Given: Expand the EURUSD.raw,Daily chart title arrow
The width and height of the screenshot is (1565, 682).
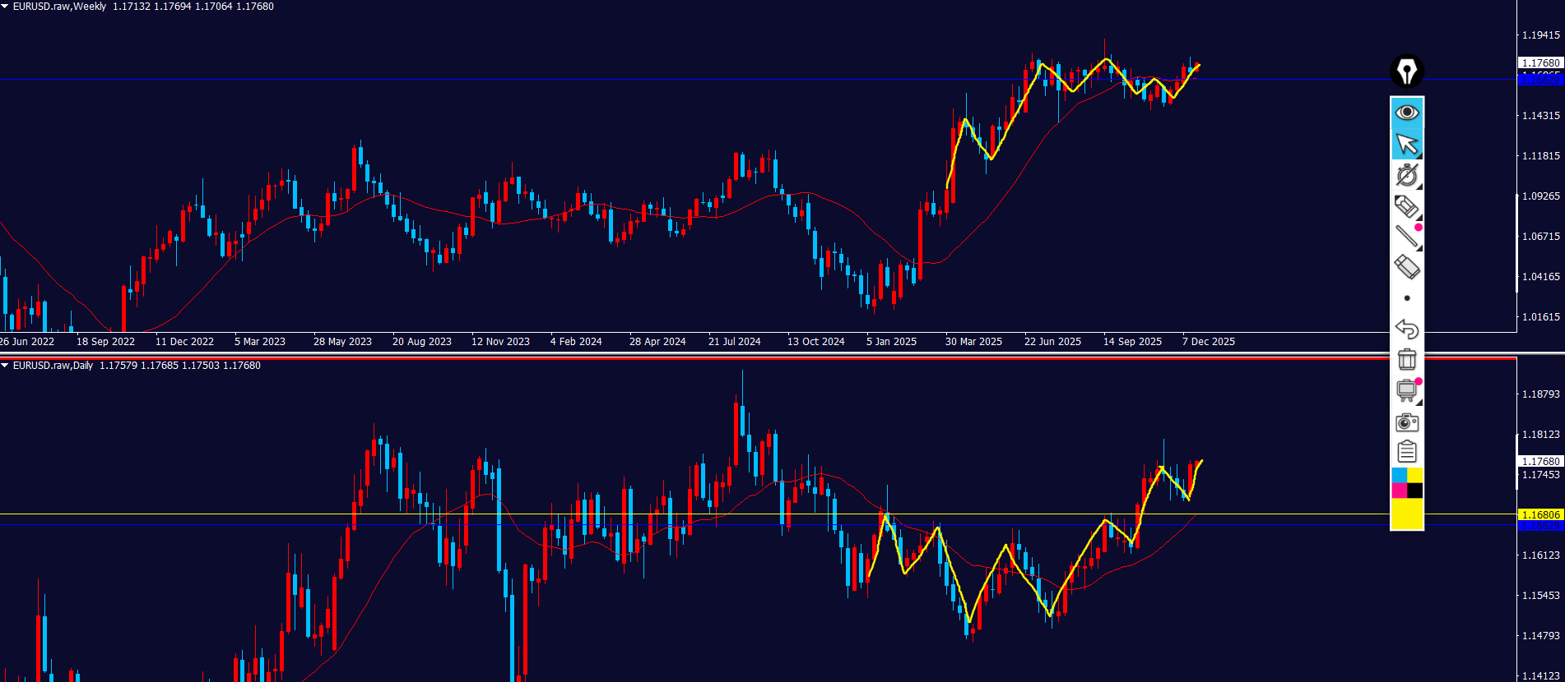Looking at the screenshot, I should pyautogui.click(x=5, y=366).
